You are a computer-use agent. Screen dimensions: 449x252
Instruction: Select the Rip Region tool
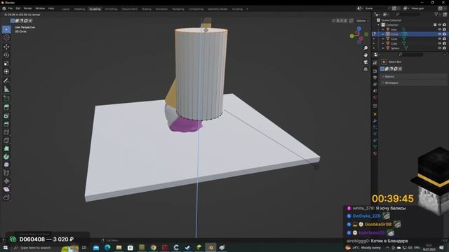(6, 197)
